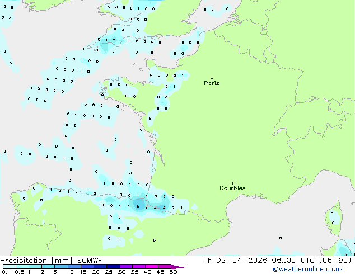
Task: Click the legend value '45'
Action: [161, 272]
